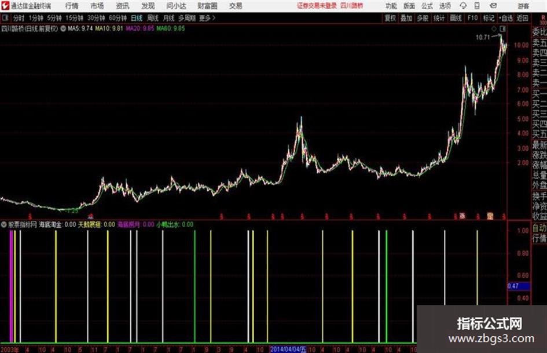The image size is (547, 353).
Task: Switch to the 5分钟 period
Action: [x=54, y=18]
